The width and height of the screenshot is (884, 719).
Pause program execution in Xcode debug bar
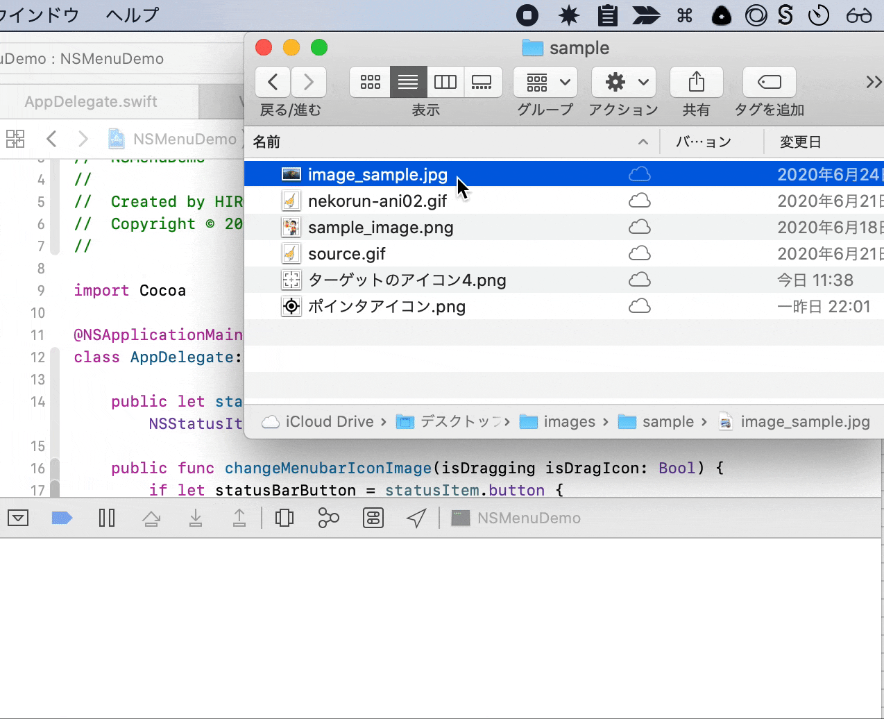pos(107,518)
